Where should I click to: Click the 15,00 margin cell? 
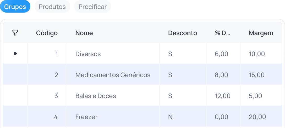[257, 75]
